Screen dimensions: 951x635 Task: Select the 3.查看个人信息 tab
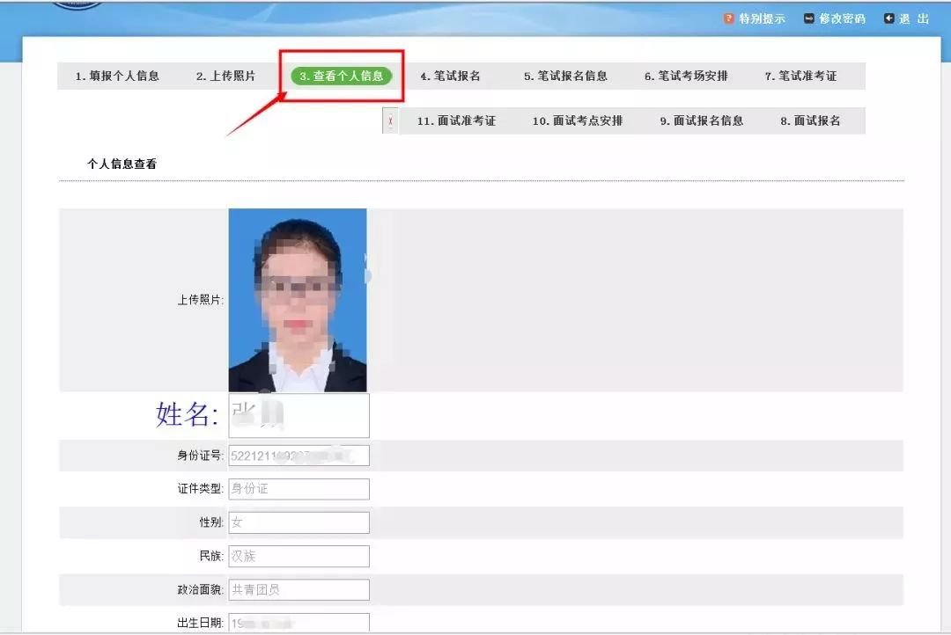(341, 77)
